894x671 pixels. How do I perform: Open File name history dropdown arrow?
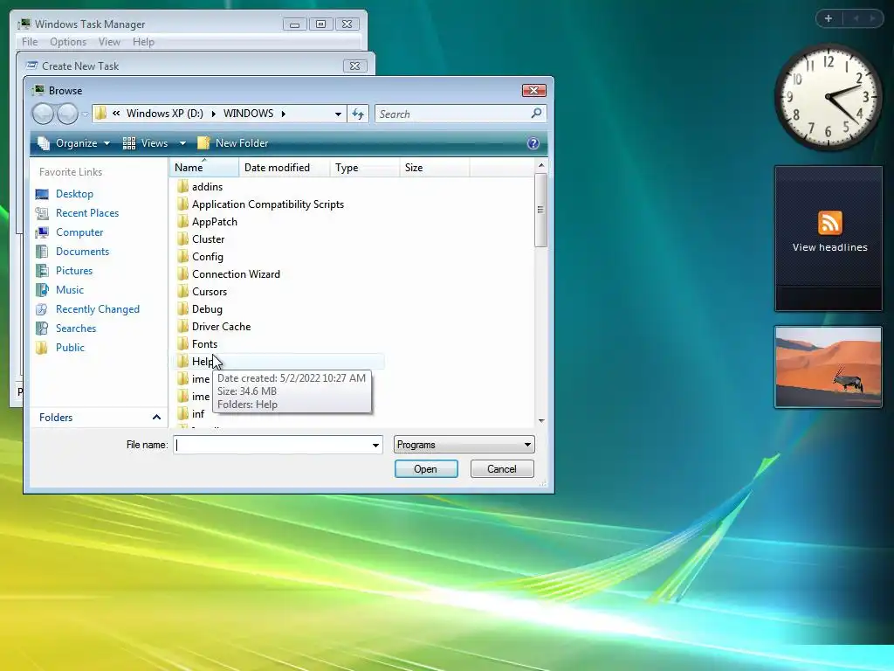pos(375,445)
